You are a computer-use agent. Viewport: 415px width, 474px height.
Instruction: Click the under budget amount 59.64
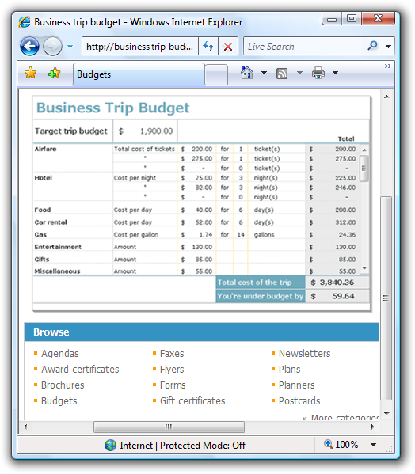(x=343, y=296)
